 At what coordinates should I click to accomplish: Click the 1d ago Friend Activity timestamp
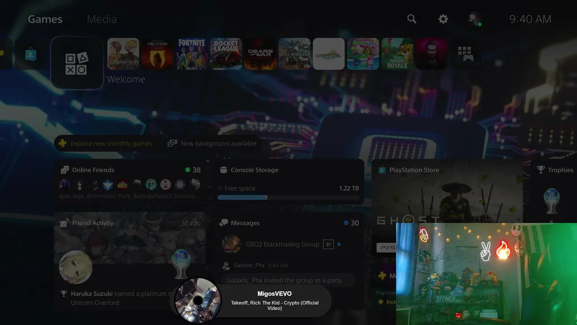coord(191,223)
